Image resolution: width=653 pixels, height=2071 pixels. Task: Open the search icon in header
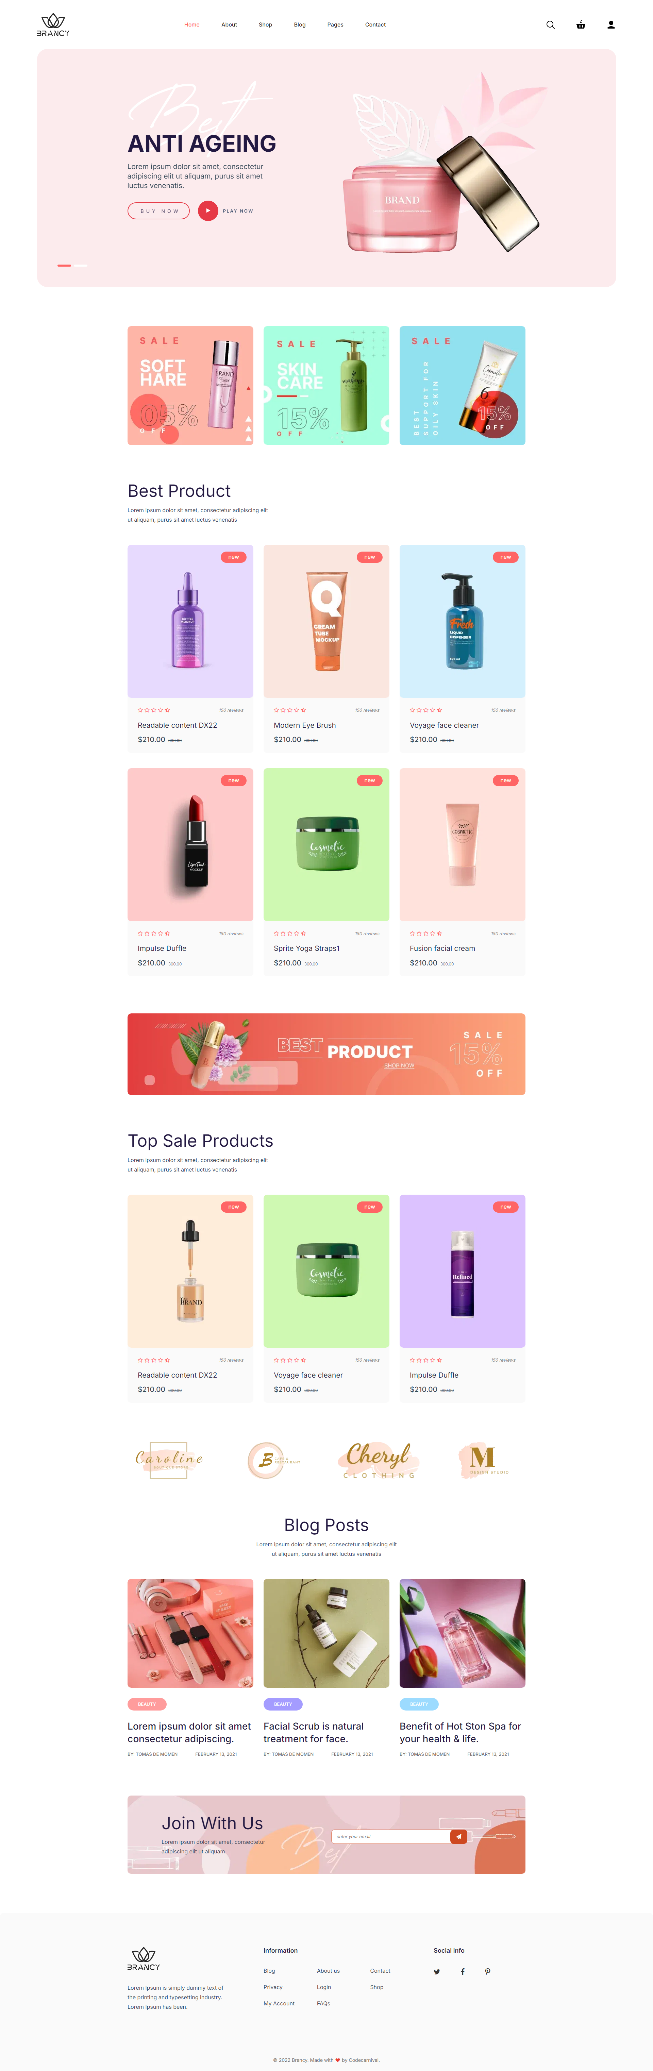click(550, 25)
